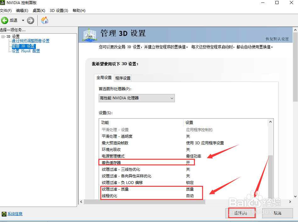Click main panel vertical scrollbar thumb

[295, 67]
